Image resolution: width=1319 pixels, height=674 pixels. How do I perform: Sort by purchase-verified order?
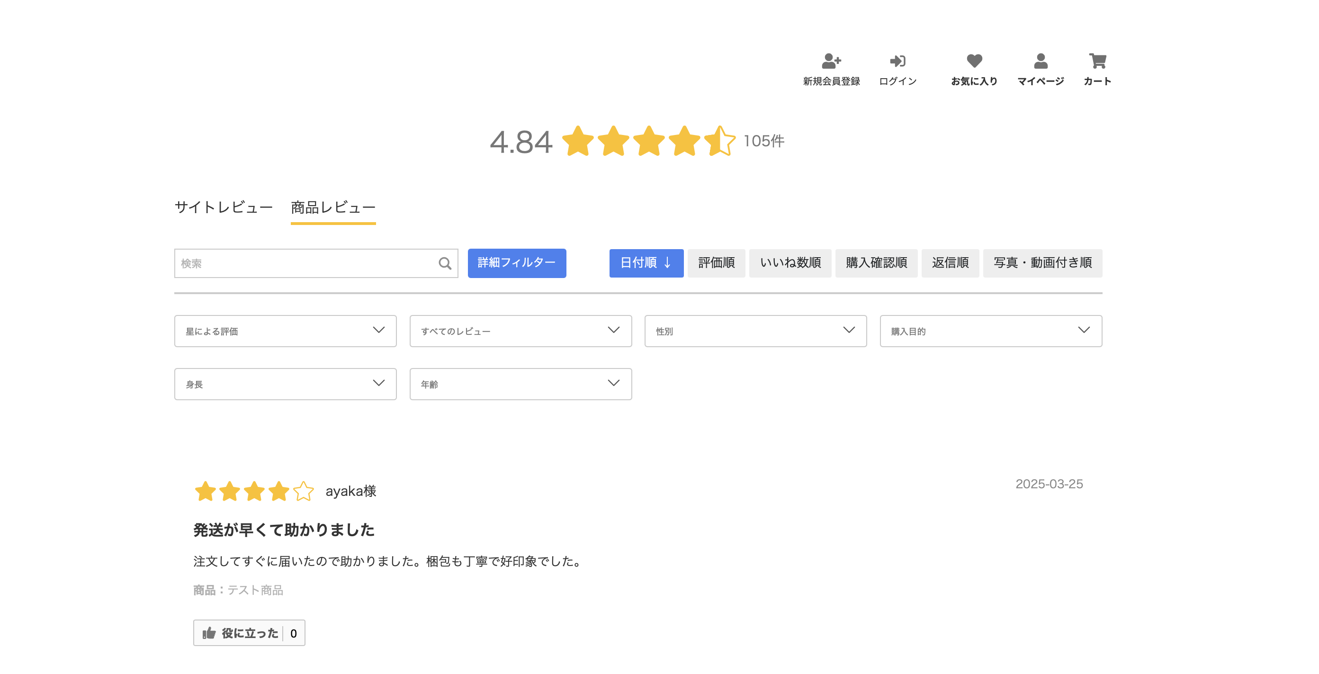876,263
